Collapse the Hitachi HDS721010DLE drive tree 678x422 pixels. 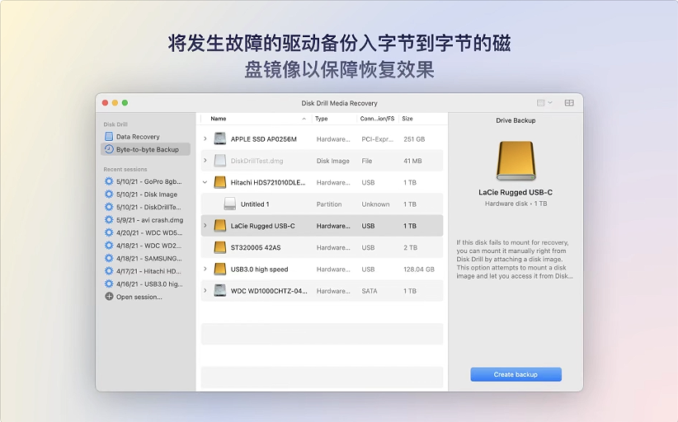click(205, 182)
